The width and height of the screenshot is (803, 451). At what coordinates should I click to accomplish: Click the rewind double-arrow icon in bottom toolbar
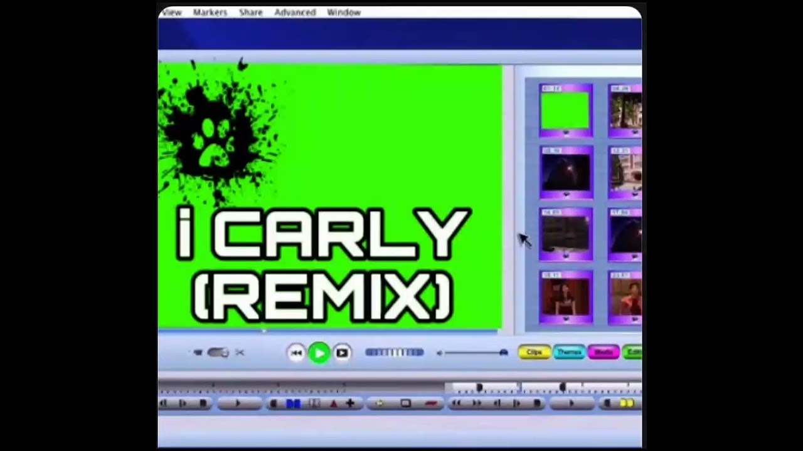456,404
